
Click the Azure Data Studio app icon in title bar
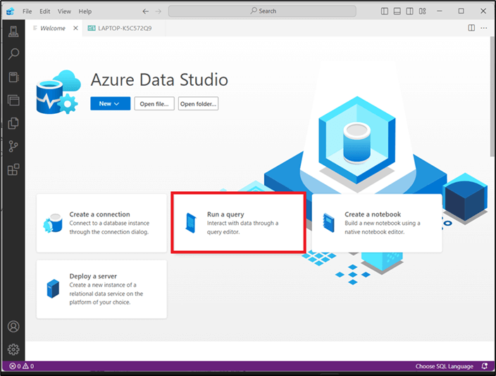point(11,11)
